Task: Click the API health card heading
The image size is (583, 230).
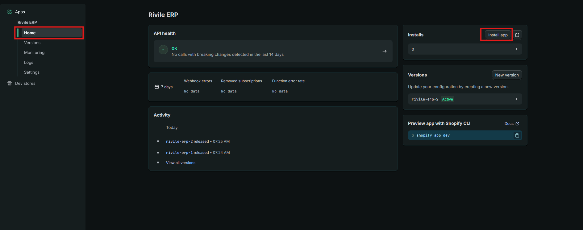Action: coord(164,33)
